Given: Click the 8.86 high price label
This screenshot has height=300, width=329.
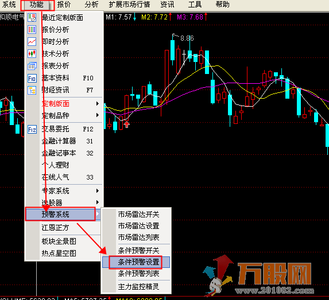Looking at the screenshot, I should point(187,38).
